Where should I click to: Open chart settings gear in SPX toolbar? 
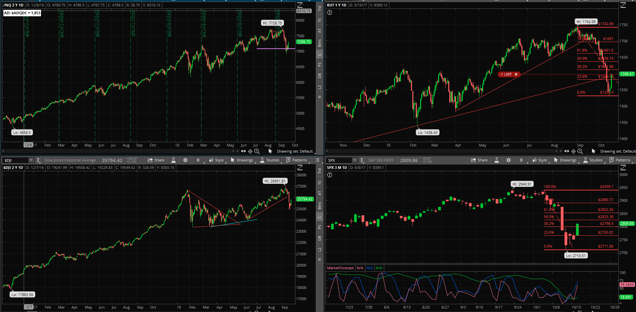coord(509,160)
